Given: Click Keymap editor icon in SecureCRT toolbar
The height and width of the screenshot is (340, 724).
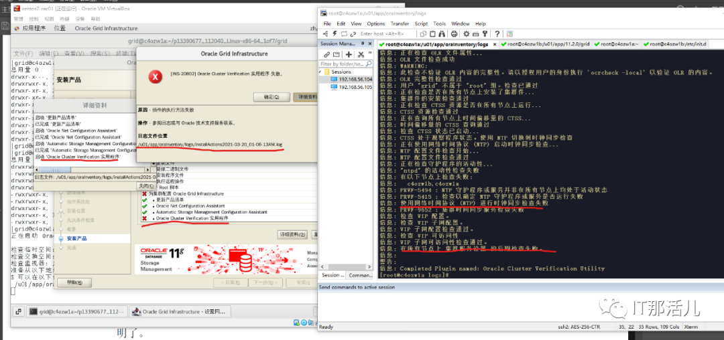Looking at the screenshot, I should [475, 33].
